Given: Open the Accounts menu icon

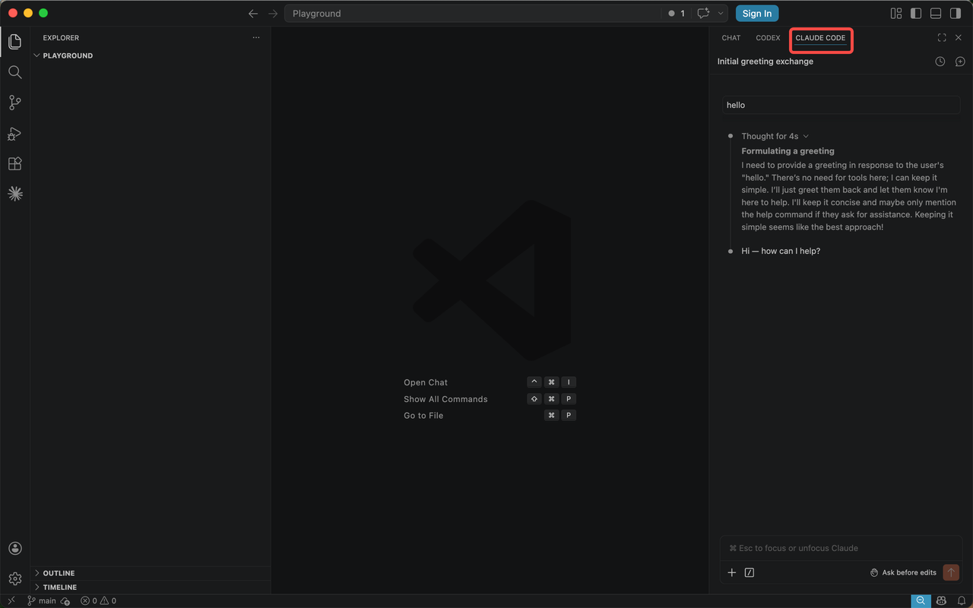Looking at the screenshot, I should click(x=14, y=549).
